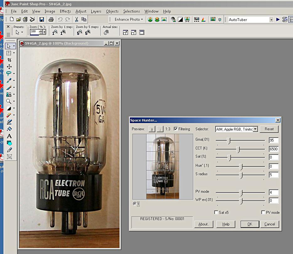Screen dimensions: 293x254
Task: Click the Copy icon in toolbar
Action: click(x=84, y=19)
